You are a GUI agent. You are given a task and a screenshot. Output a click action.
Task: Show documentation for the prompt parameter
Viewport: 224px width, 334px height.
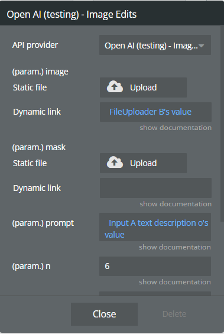tap(175, 247)
